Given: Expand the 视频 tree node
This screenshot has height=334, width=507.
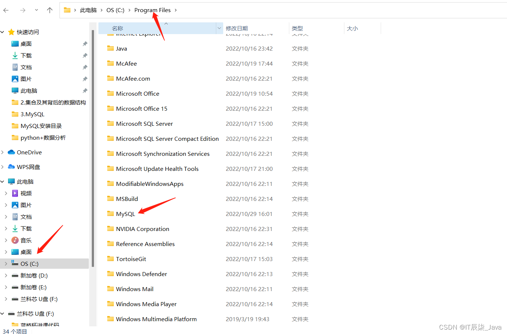Looking at the screenshot, I should click(6, 193).
